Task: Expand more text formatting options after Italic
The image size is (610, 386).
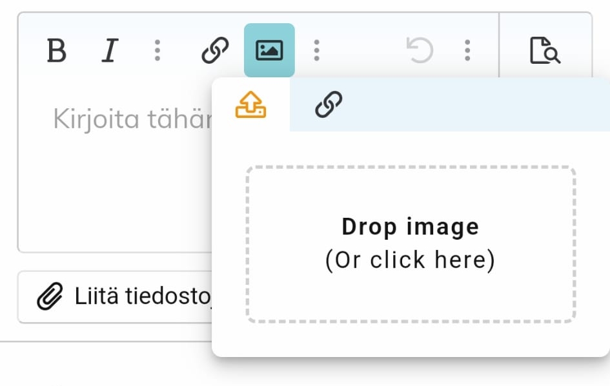Action: (157, 50)
